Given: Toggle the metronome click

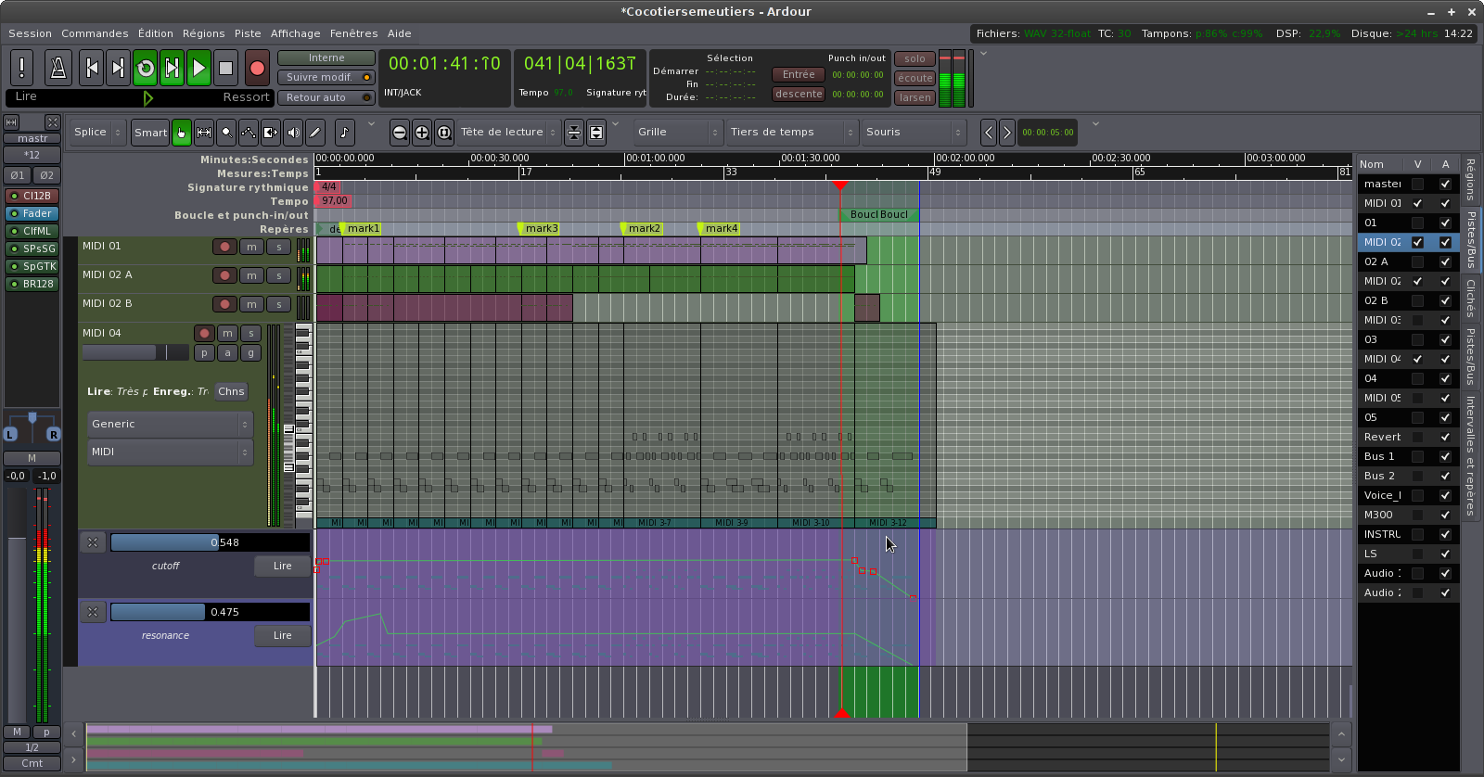Looking at the screenshot, I should (58, 68).
